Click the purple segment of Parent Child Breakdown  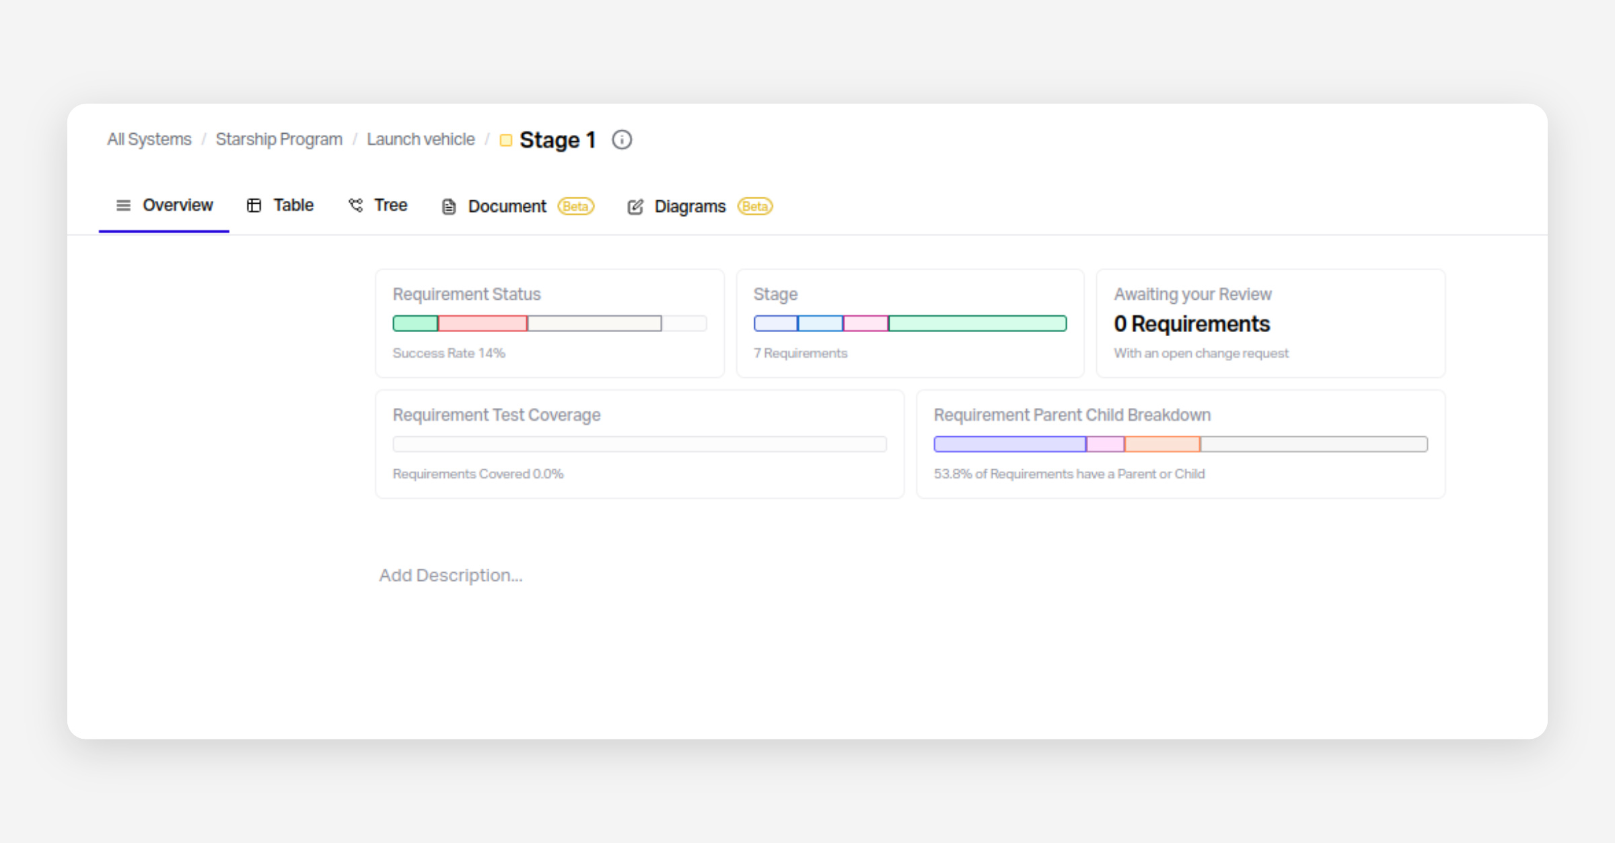pyautogui.click(x=1009, y=444)
